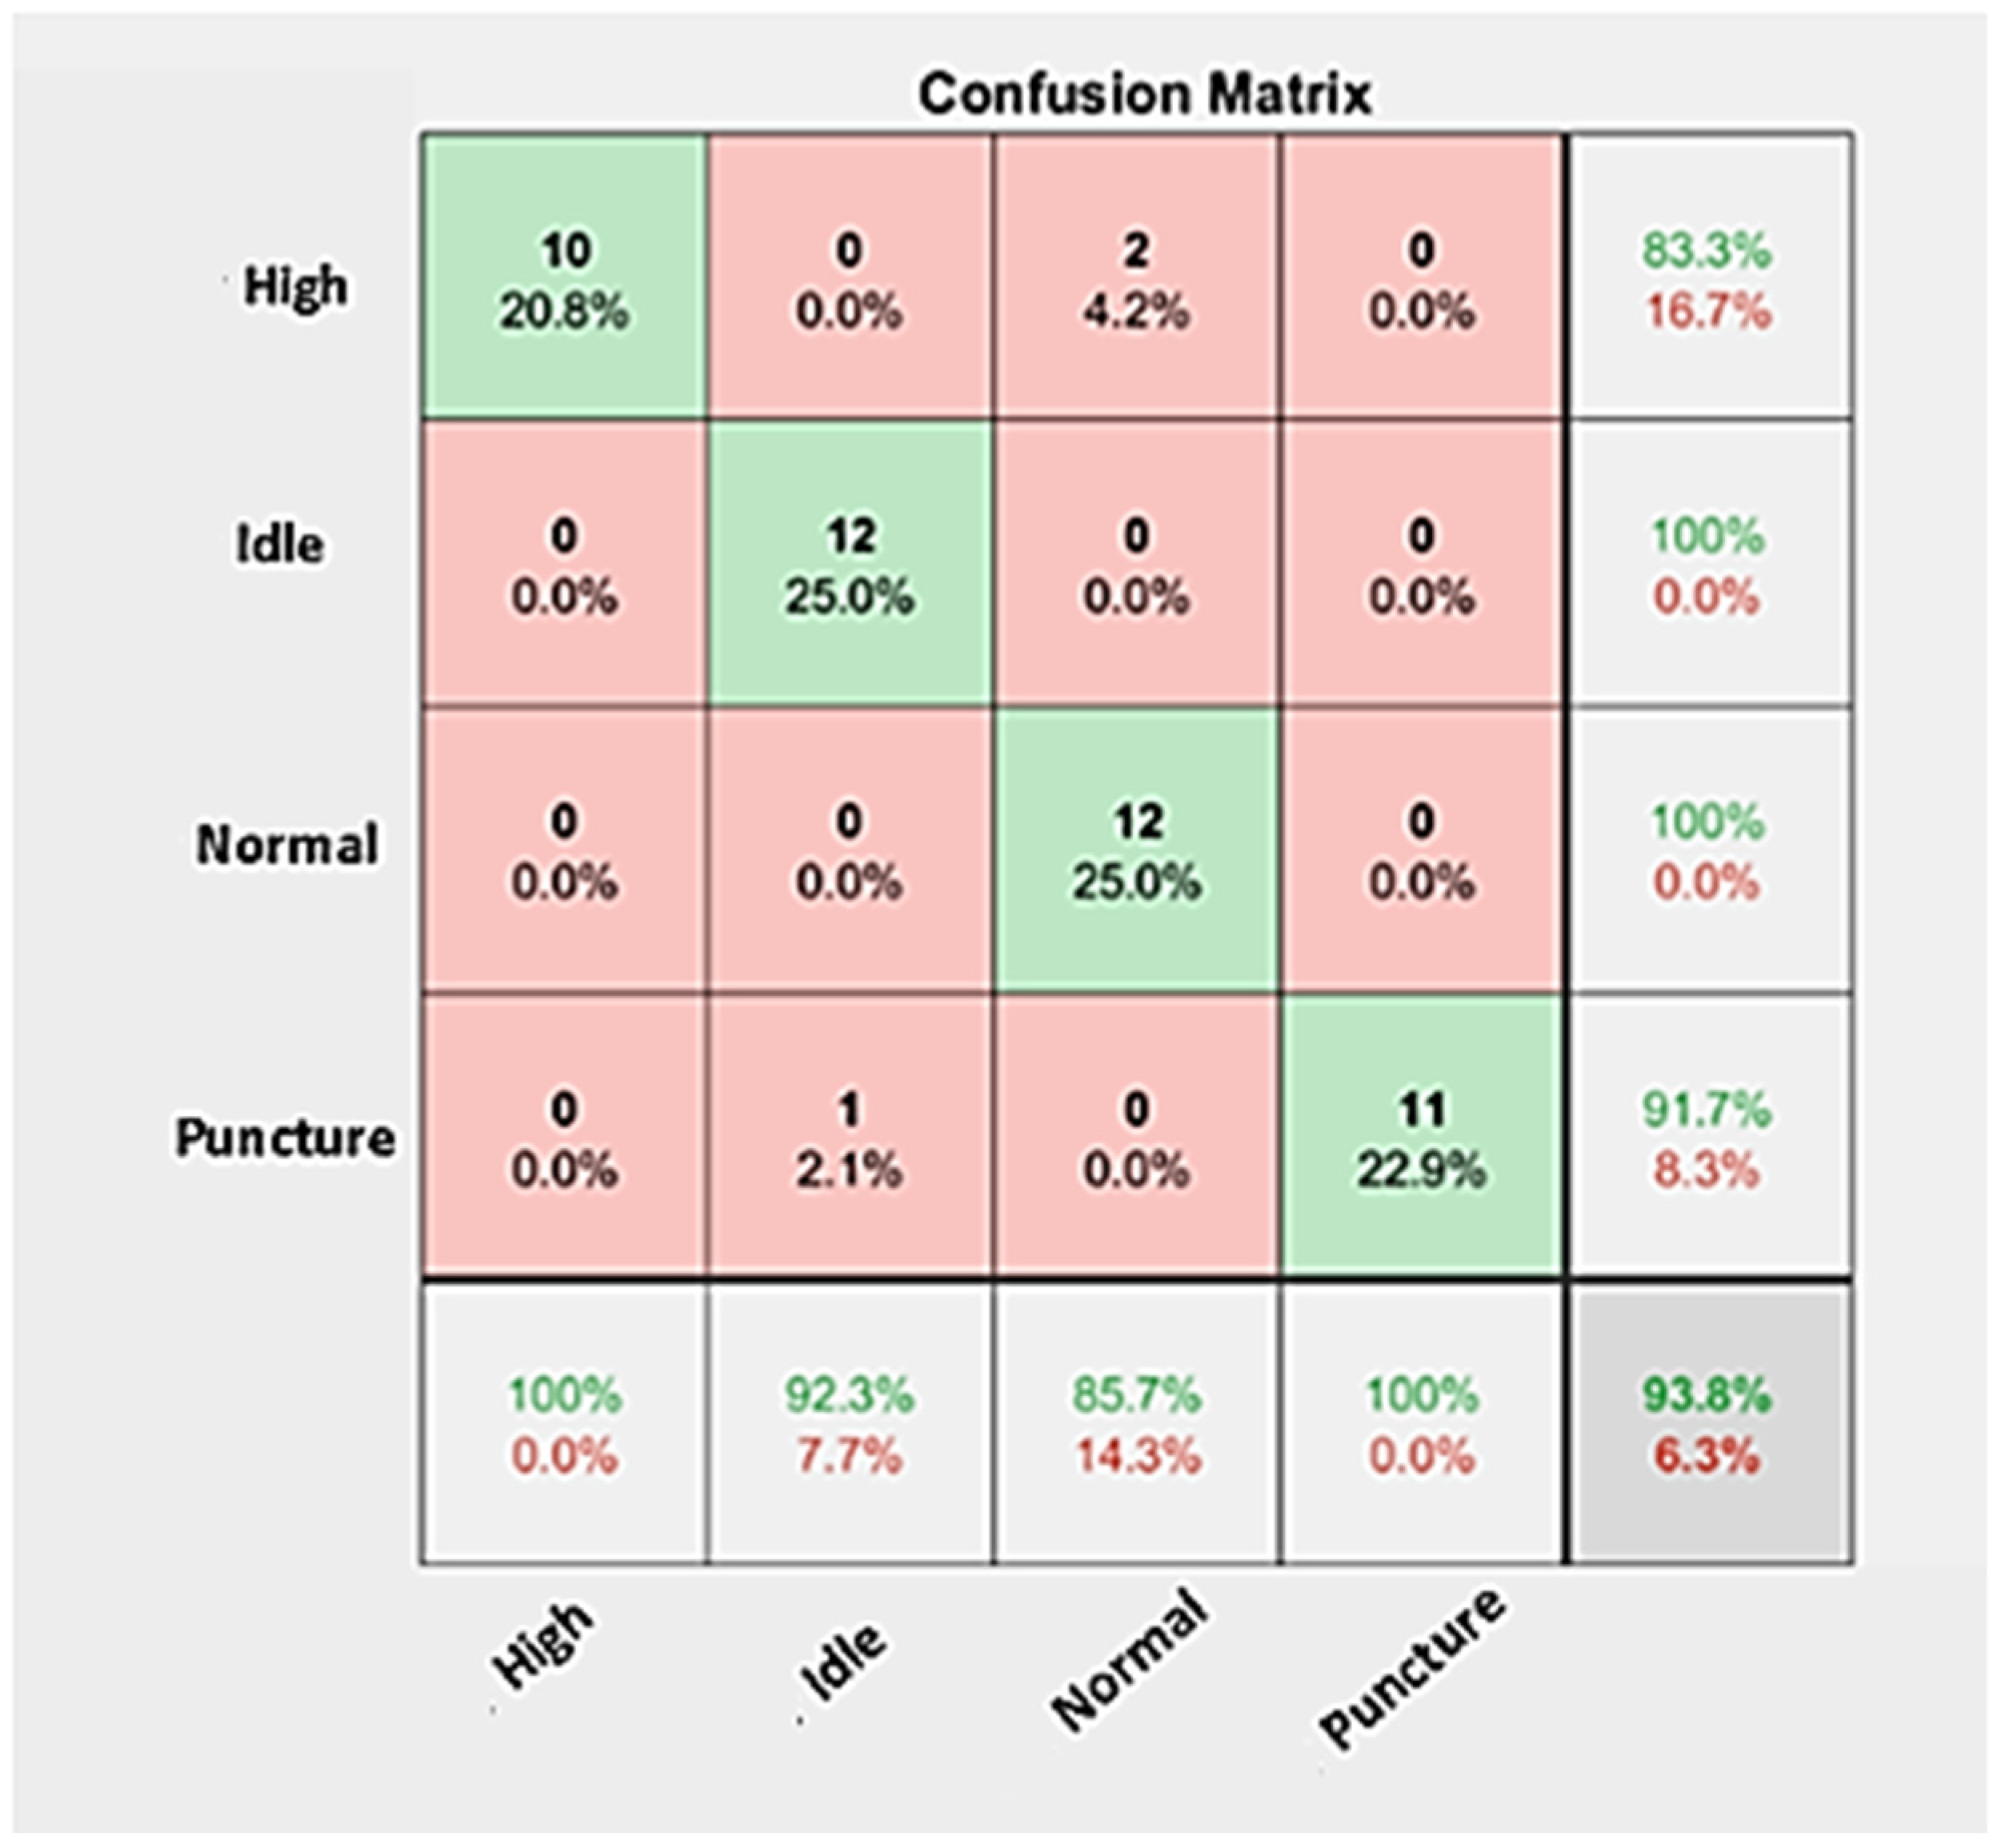Select the rotated Normal column label at the bottom
The image size is (2005, 1848).
pyautogui.click(x=1129, y=1661)
